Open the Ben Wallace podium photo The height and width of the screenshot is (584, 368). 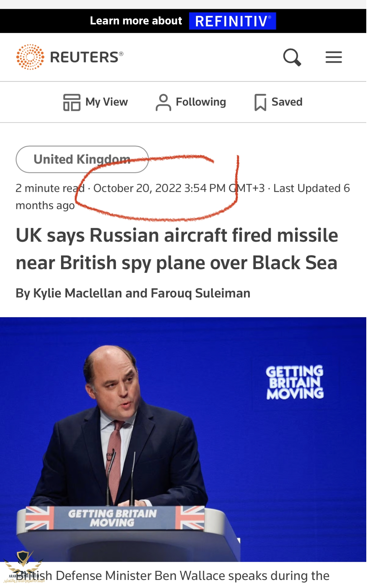(183, 440)
